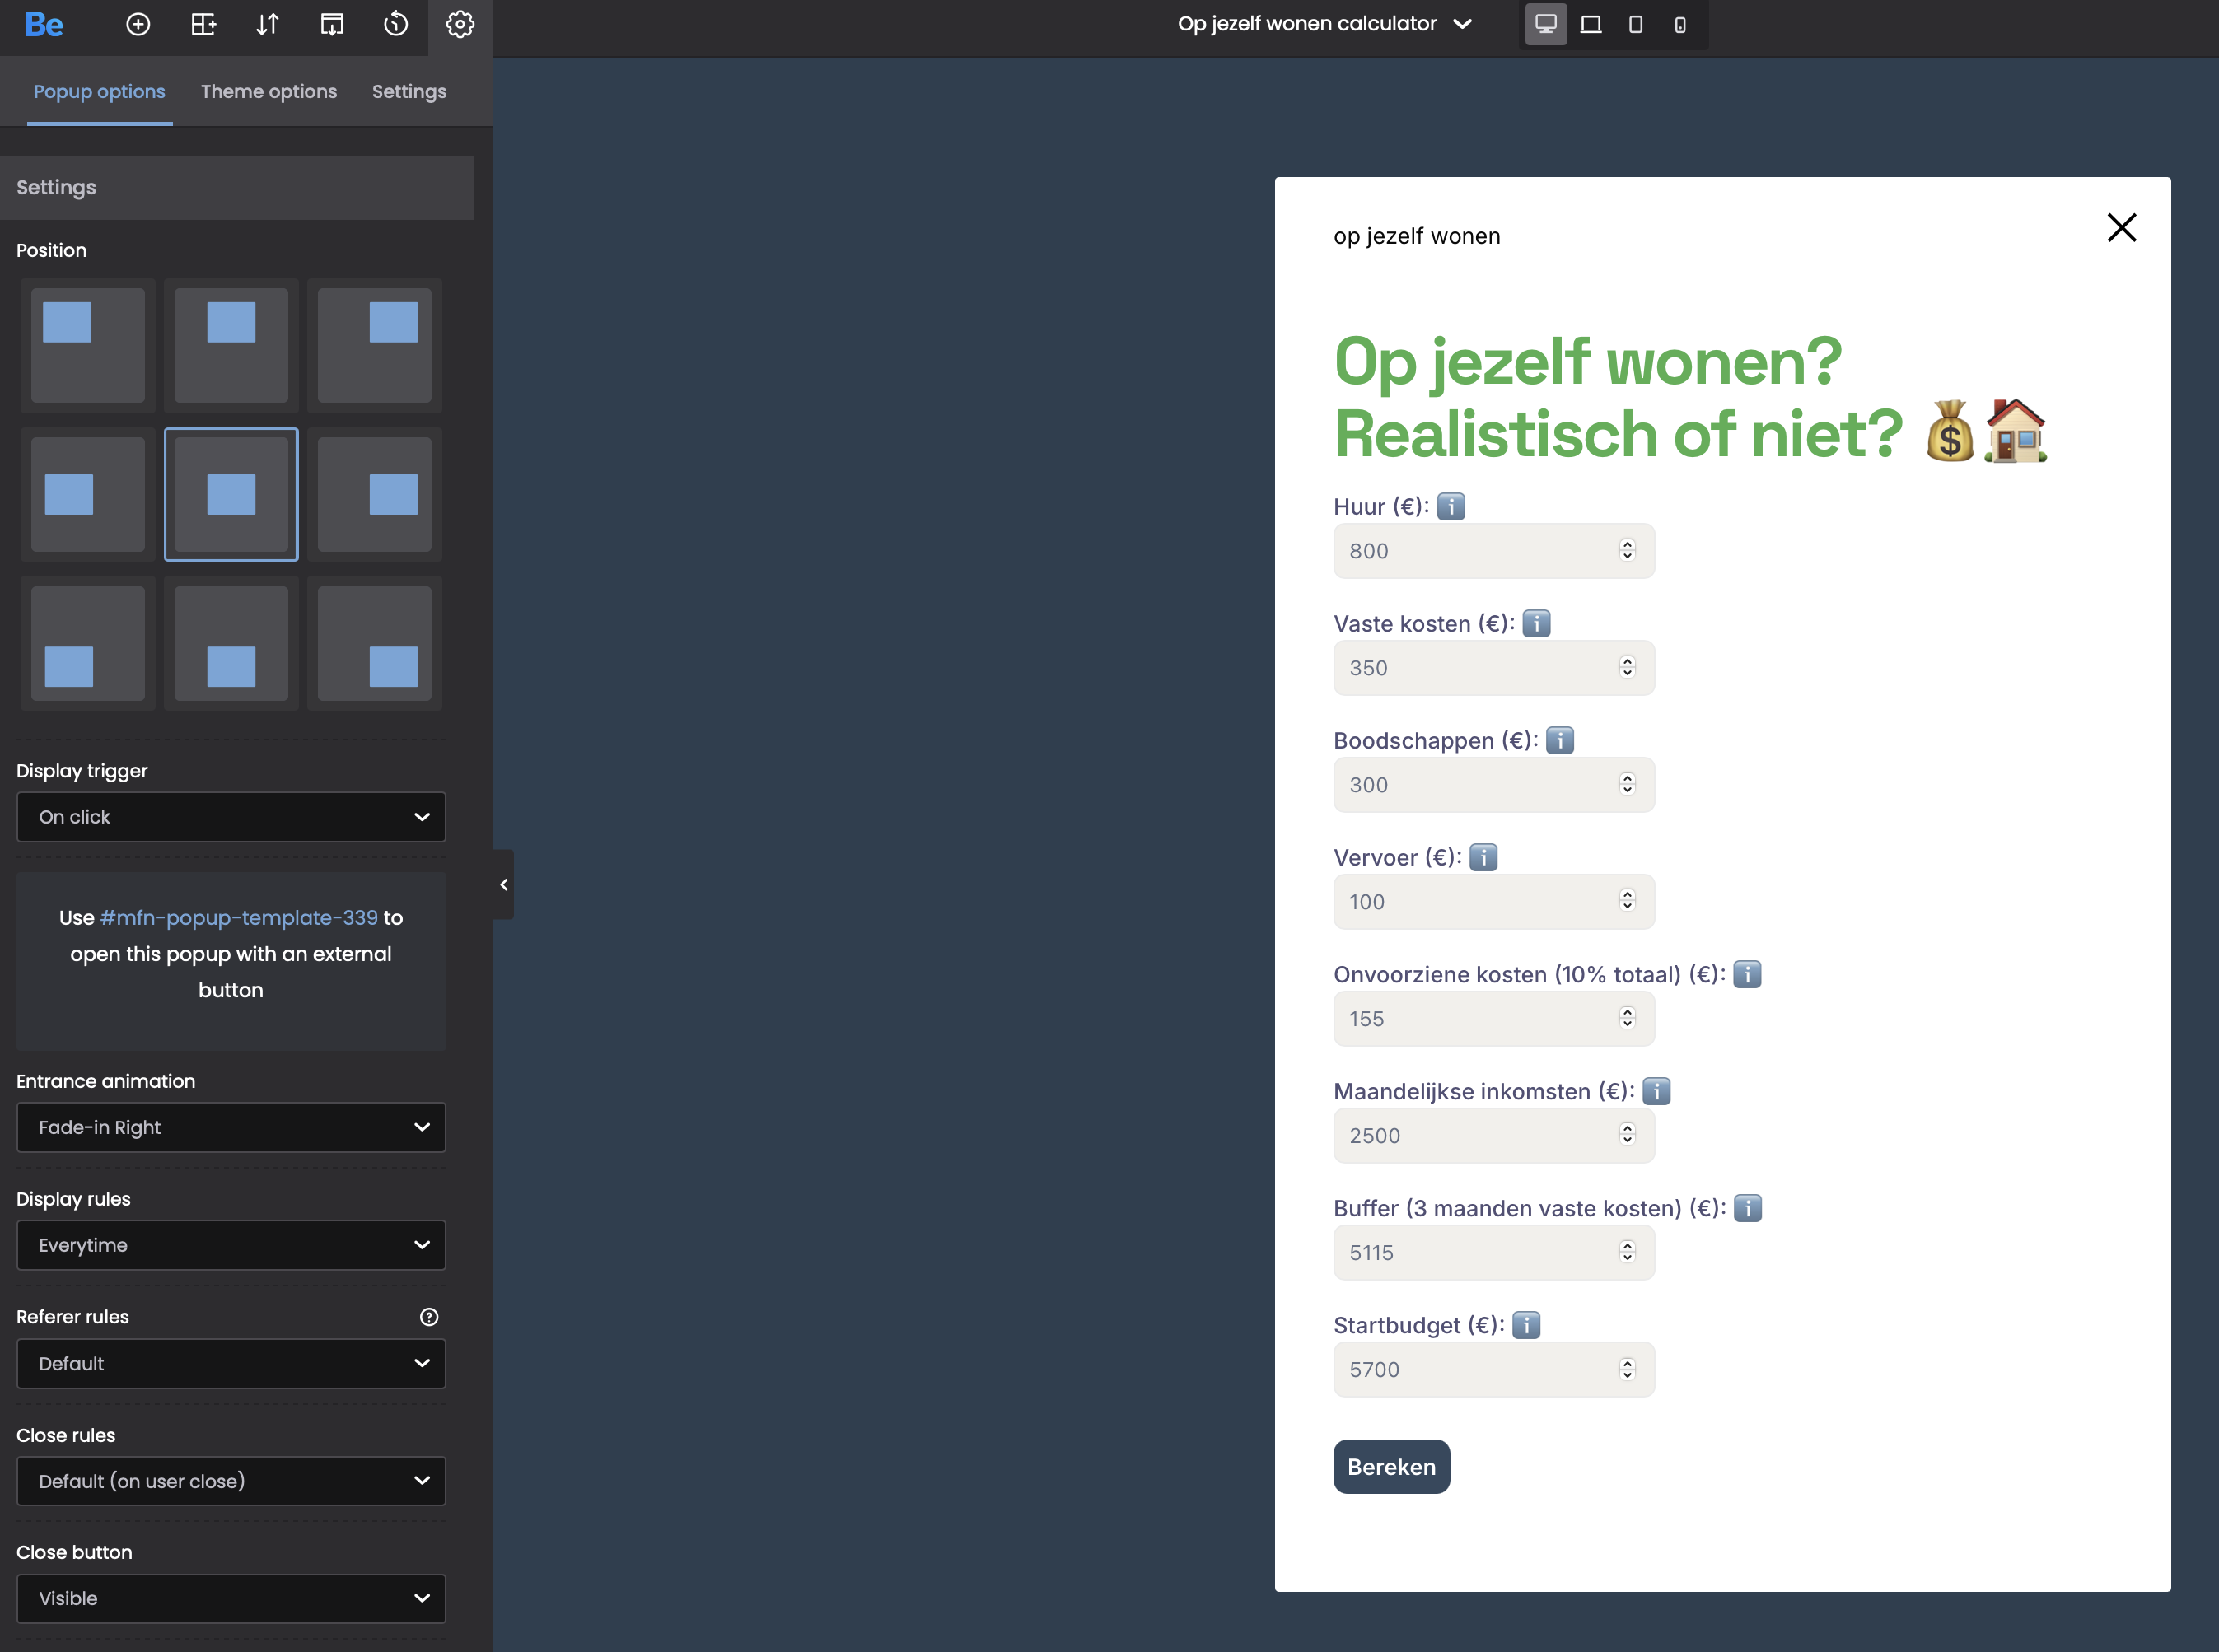Open the Referer rules dropdown

point(231,1364)
